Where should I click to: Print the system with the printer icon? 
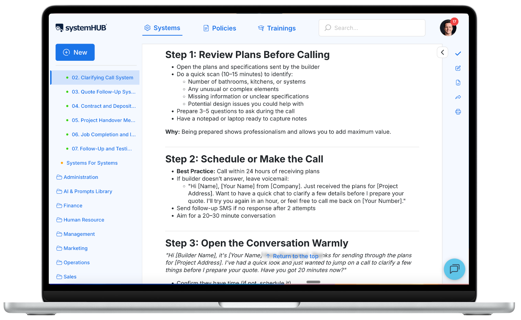click(458, 112)
